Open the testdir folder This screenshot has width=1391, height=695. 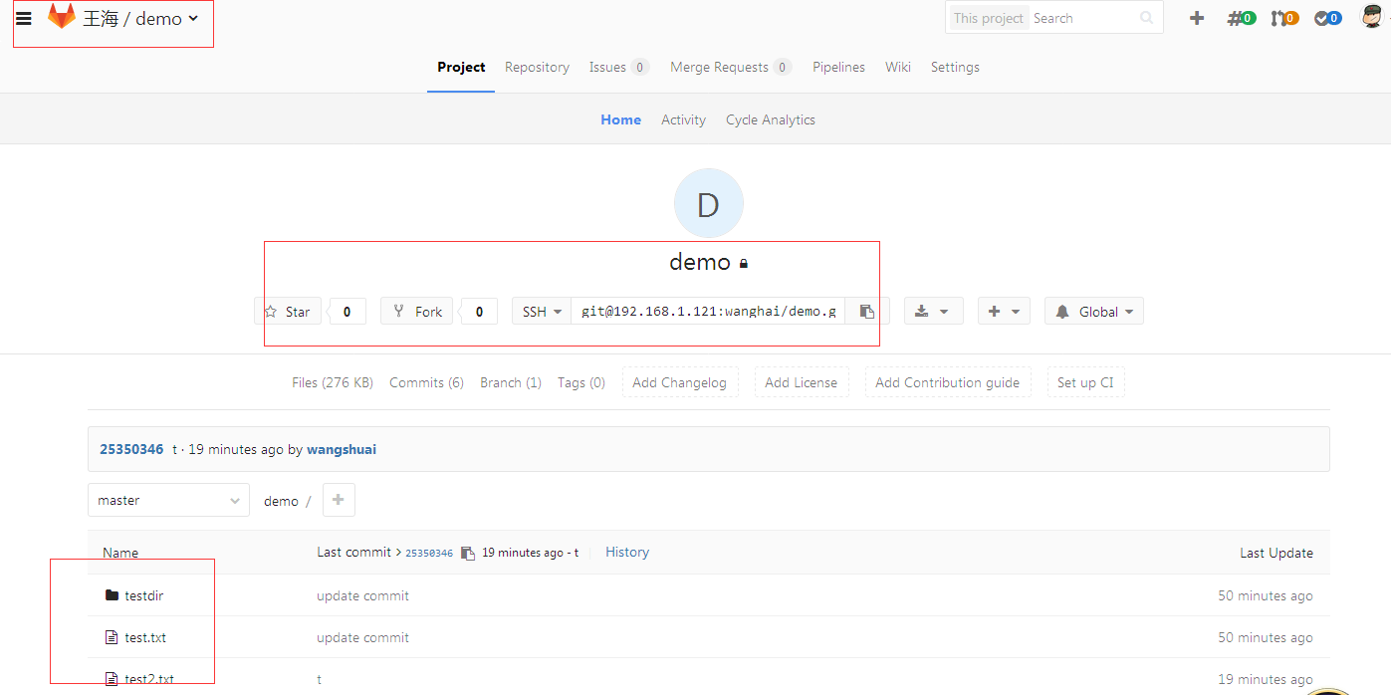[143, 596]
